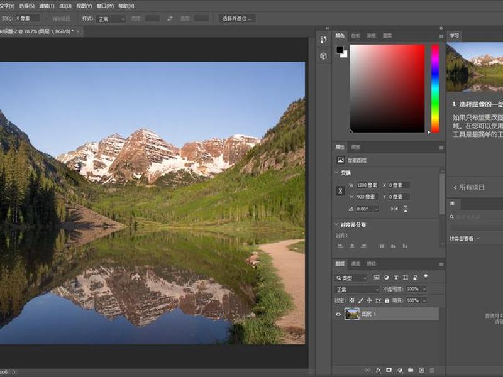Open the layer fill dropdown arrow
Screen dimensions: 503x377
[424, 300]
